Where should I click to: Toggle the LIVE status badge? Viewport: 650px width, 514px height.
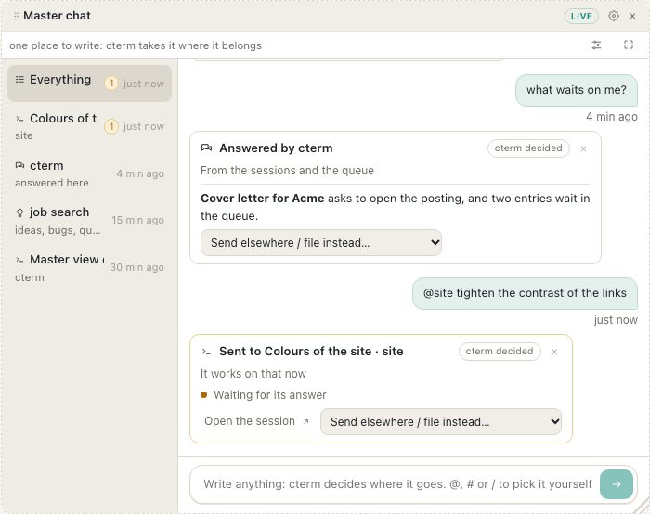click(581, 16)
